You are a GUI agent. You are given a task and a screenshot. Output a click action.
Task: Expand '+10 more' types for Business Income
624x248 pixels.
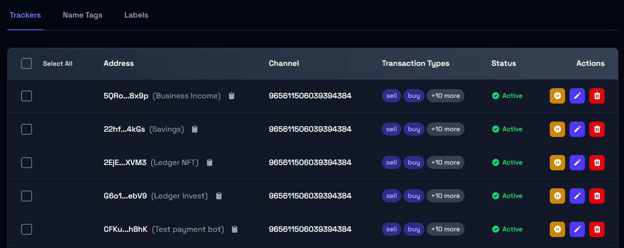tap(445, 96)
